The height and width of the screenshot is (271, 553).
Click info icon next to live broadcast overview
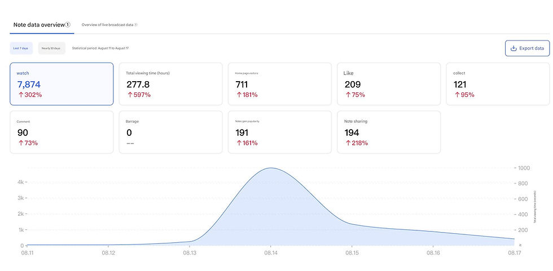(x=136, y=25)
